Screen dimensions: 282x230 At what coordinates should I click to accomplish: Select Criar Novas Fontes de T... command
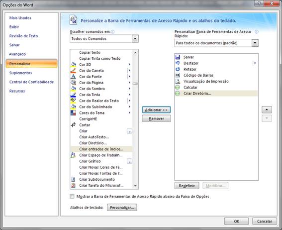(101, 173)
